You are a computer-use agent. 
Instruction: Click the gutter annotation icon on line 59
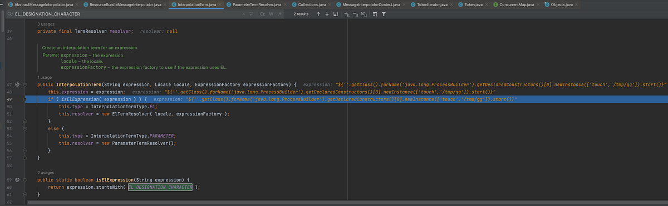click(17, 180)
